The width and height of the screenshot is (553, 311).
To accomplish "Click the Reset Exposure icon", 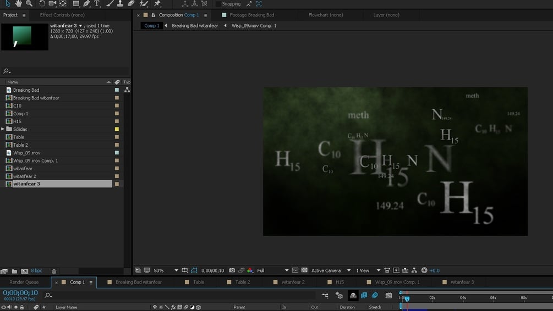I will pos(424,270).
